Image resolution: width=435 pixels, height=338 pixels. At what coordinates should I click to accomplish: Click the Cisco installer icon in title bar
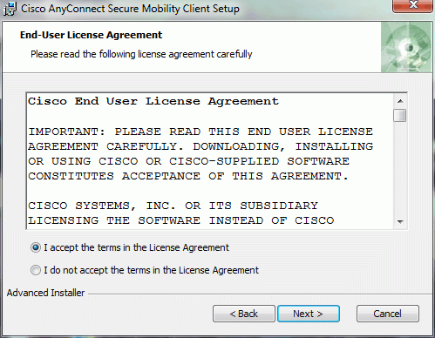coord(10,9)
